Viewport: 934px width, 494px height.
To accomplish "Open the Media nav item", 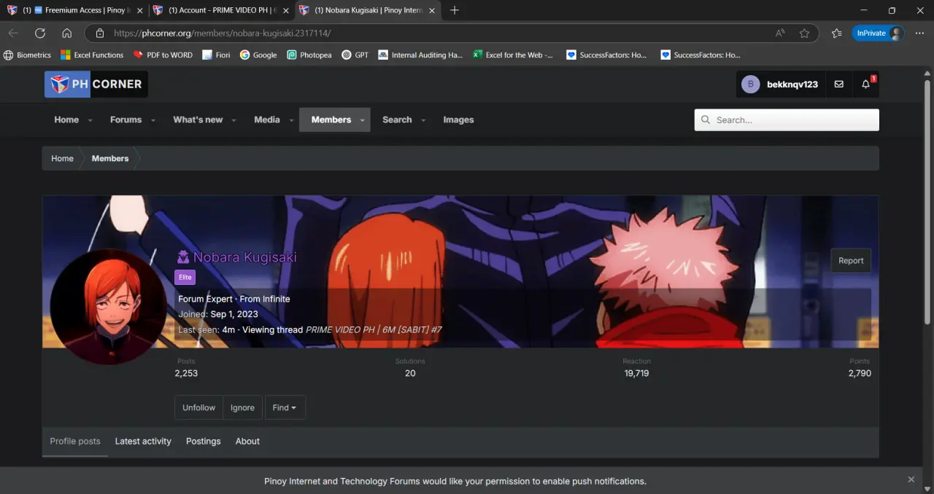I will coord(267,119).
